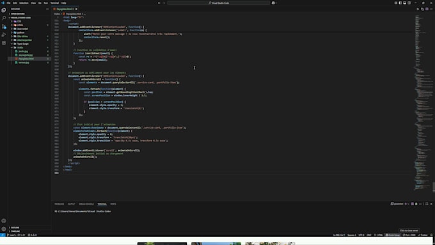
Task: Close the open html editor tab
Action: [76, 9]
